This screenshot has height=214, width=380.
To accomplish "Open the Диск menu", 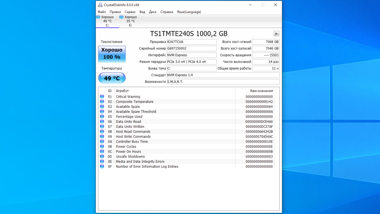I will (153, 12).
